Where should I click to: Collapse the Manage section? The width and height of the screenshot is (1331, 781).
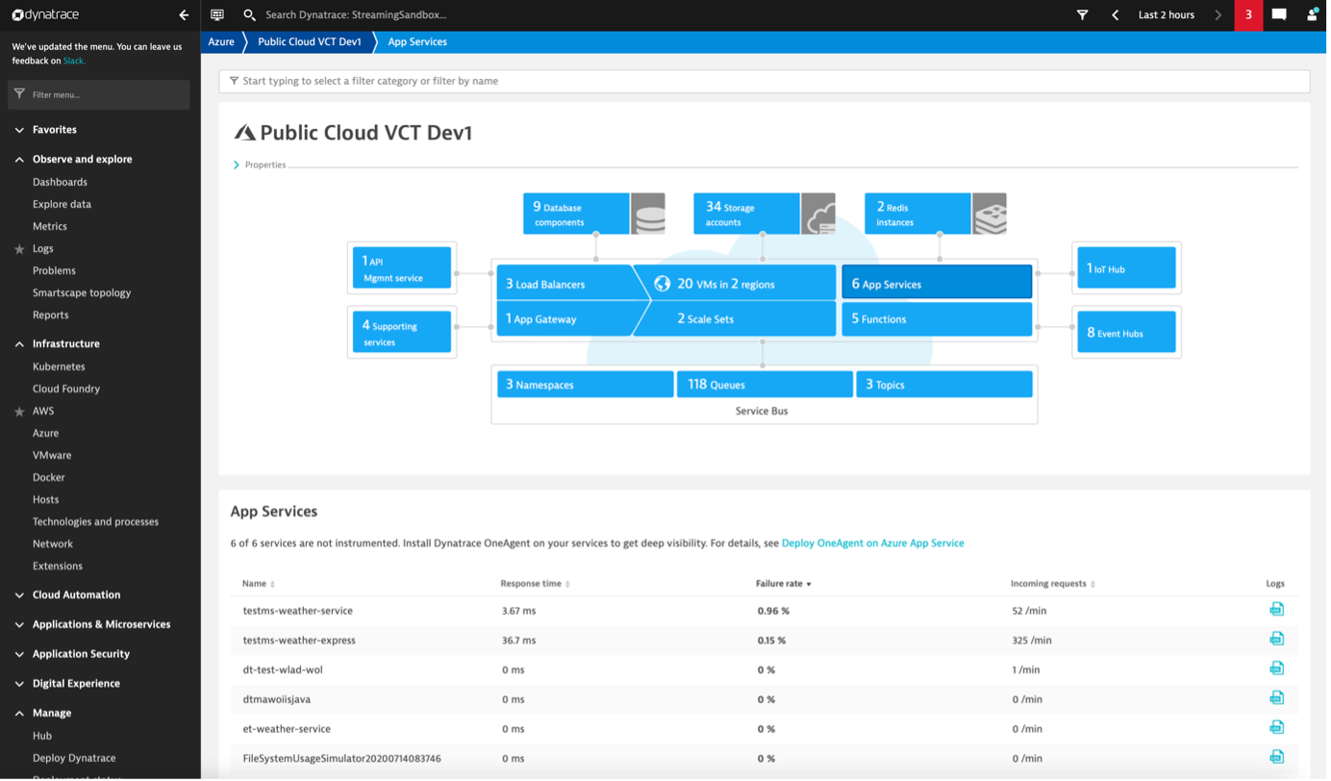(19, 714)
